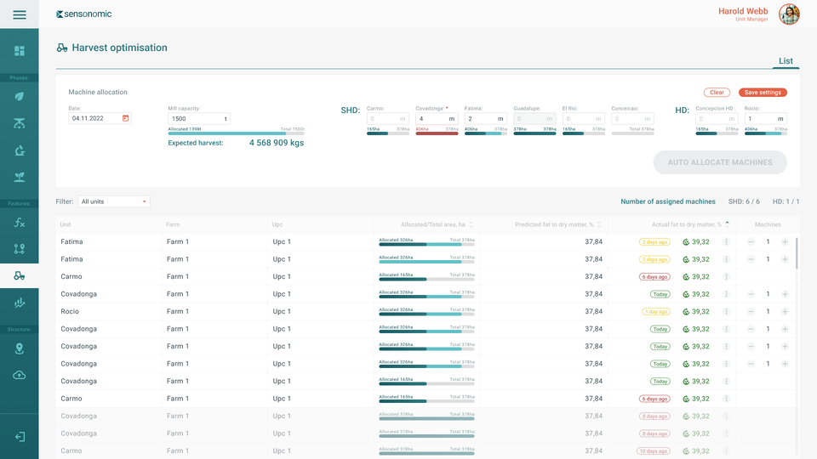
Task: Select the tractor harvest item in the sidebar
Action: pos(19,275)
